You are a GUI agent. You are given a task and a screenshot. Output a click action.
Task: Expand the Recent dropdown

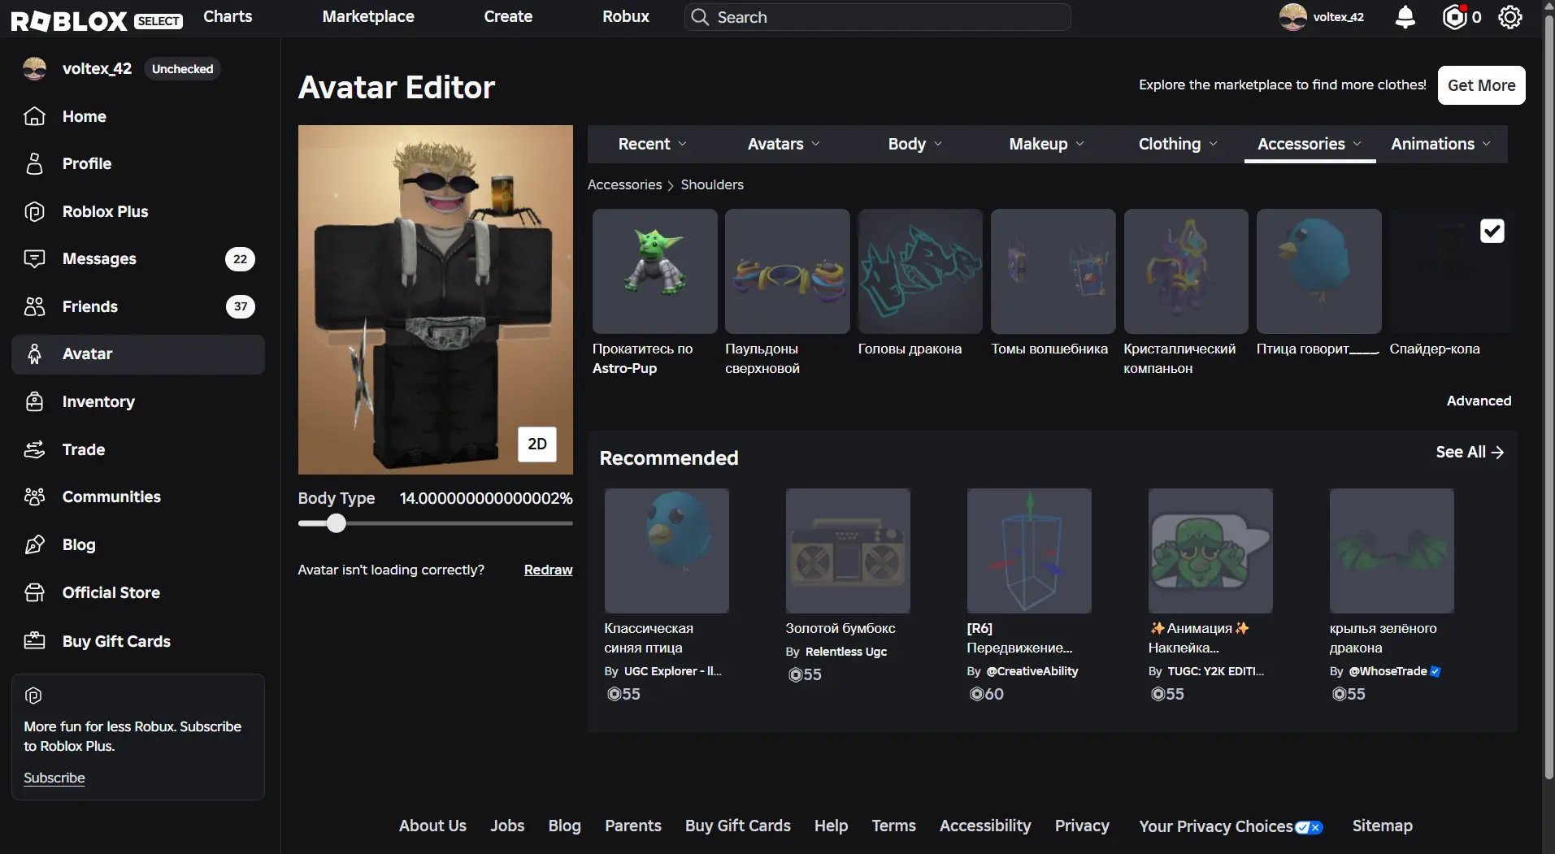(653, 144)
